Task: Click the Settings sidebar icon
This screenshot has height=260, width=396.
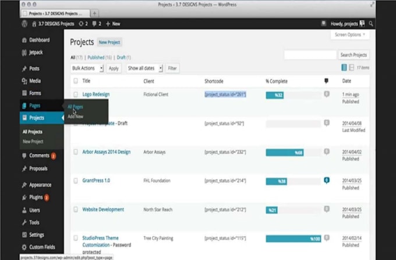Action: 24,235
